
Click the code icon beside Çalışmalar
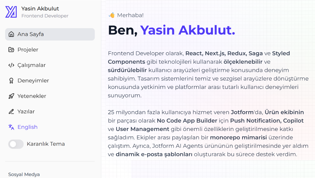click(11, 65)
